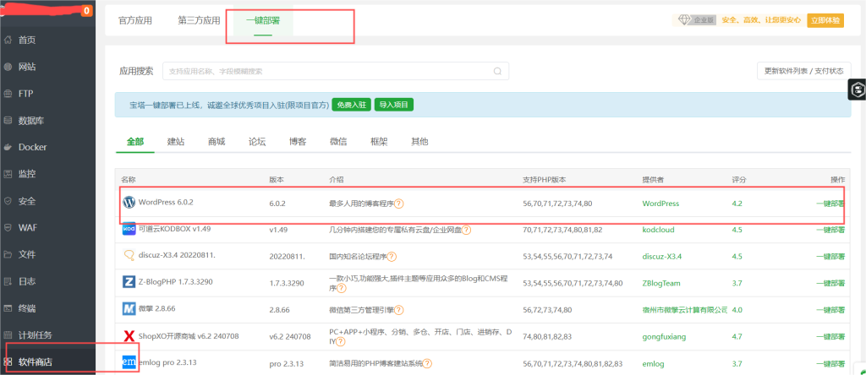Click 一键部署 link for WordPress

829,204
